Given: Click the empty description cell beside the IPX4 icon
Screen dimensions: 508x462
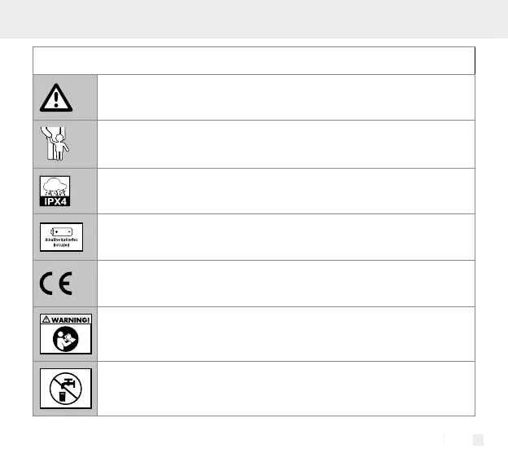Looking at the screenshot, I should pos(285,191).
